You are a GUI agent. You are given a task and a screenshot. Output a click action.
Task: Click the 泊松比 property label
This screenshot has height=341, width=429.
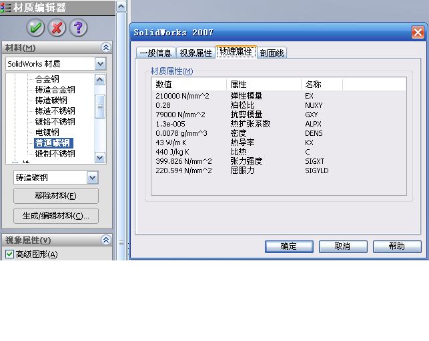242,105
